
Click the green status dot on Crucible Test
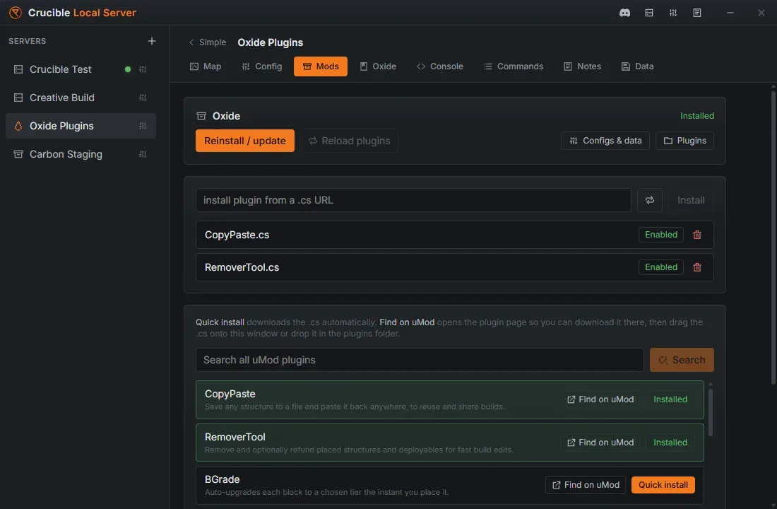(x=128, y=69)
